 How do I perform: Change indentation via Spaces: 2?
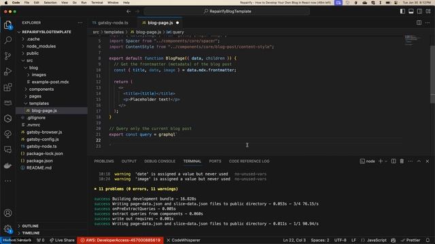(320, 240)
